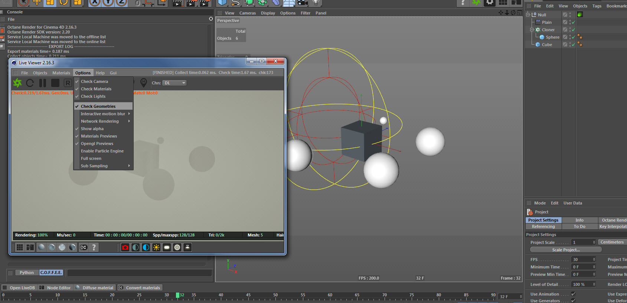This screenshot has width=627, height=303.
Task: Click the Python console button
Action: tap(27, 273)
